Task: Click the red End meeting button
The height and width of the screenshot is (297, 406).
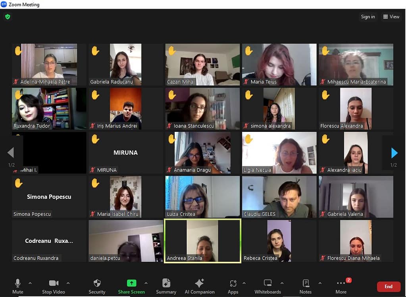Action: 389,286
